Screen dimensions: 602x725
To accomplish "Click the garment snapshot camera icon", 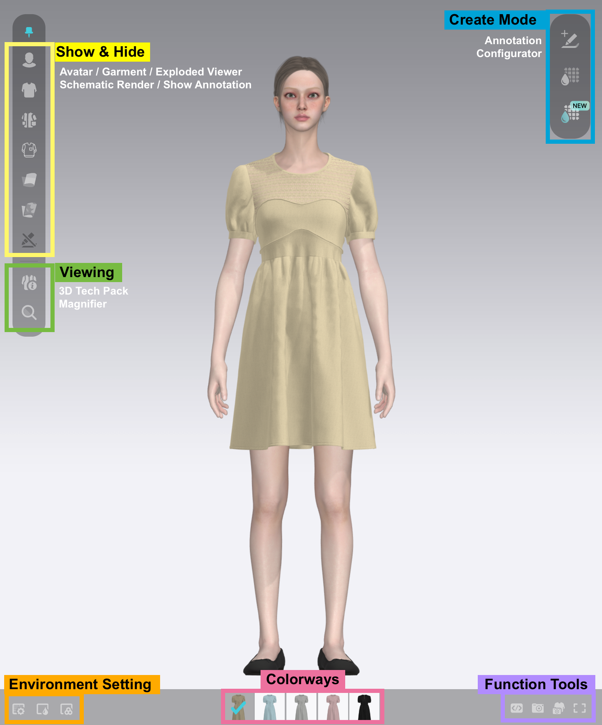I will (558, 708).
